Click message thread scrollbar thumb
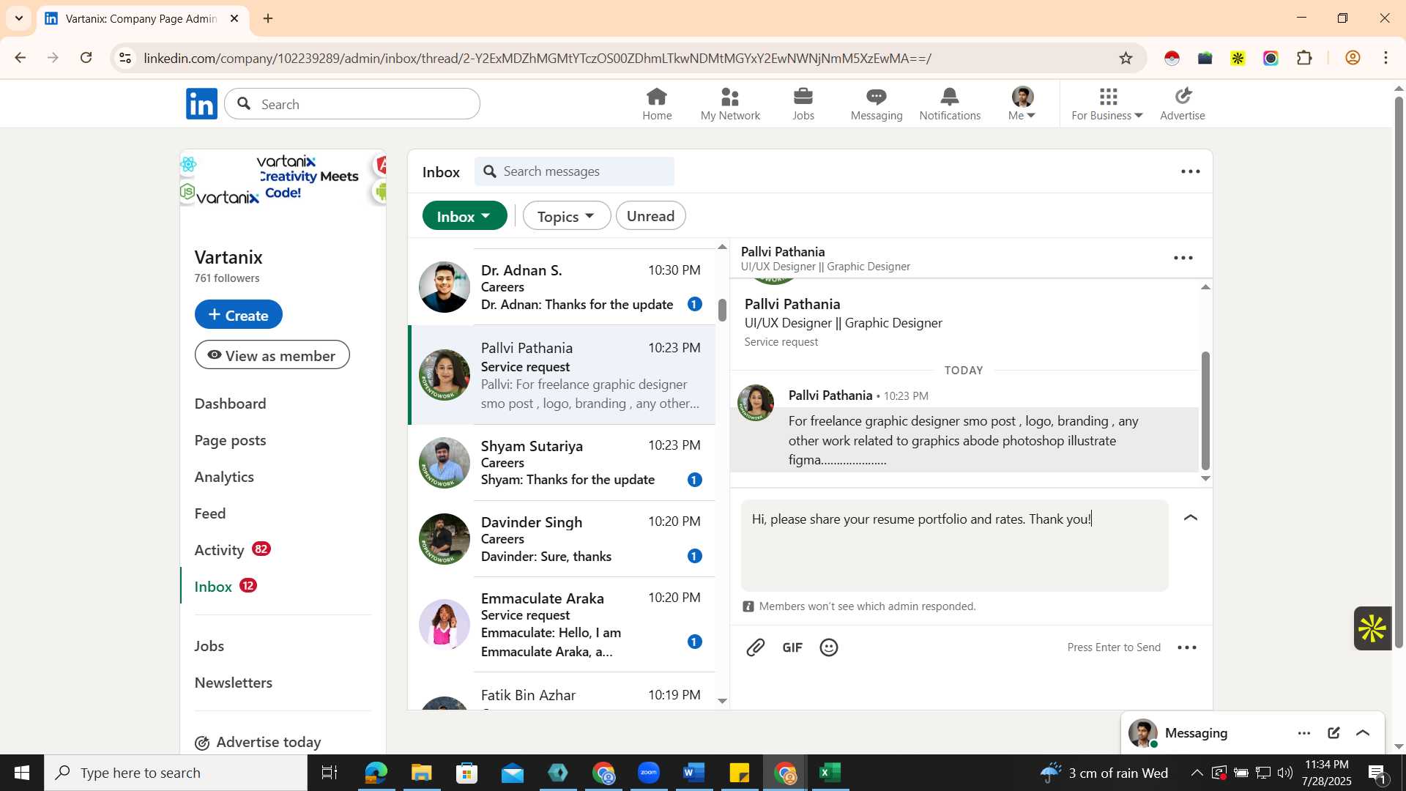This screenshot has width=1406, height=791. 1205,411
